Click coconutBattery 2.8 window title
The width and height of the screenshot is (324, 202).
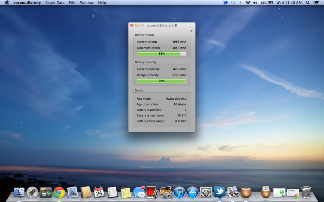[x=162, y=25]
